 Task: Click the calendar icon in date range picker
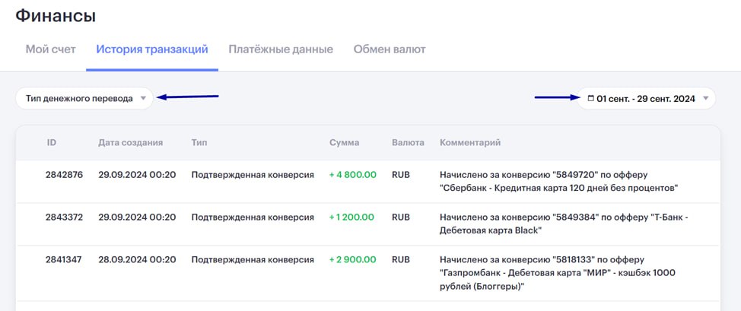point(590,99)
